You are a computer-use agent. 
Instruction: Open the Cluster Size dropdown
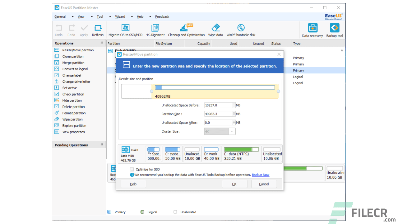pos(232,131)
